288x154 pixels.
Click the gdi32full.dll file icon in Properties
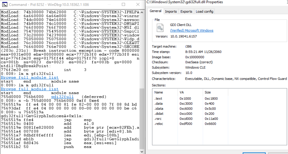click(x=160, y=28)
